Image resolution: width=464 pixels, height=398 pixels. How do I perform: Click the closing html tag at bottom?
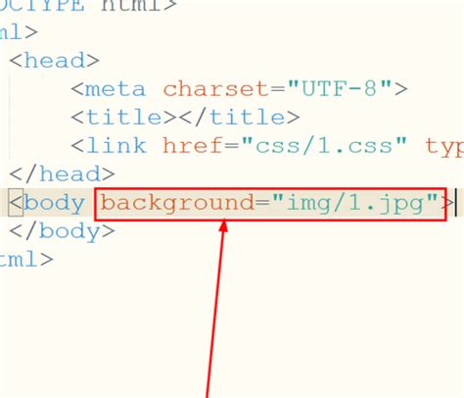(x=26, y=259)
